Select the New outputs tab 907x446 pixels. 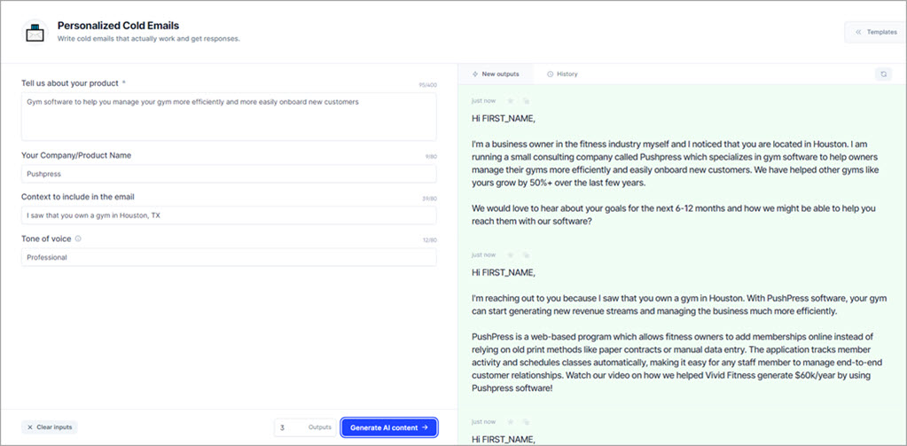[x=496, y=74]
